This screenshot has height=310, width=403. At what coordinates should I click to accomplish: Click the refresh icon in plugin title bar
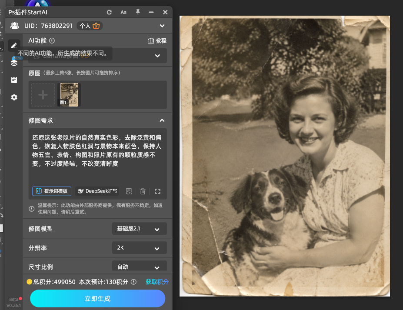tap(109, 12)
